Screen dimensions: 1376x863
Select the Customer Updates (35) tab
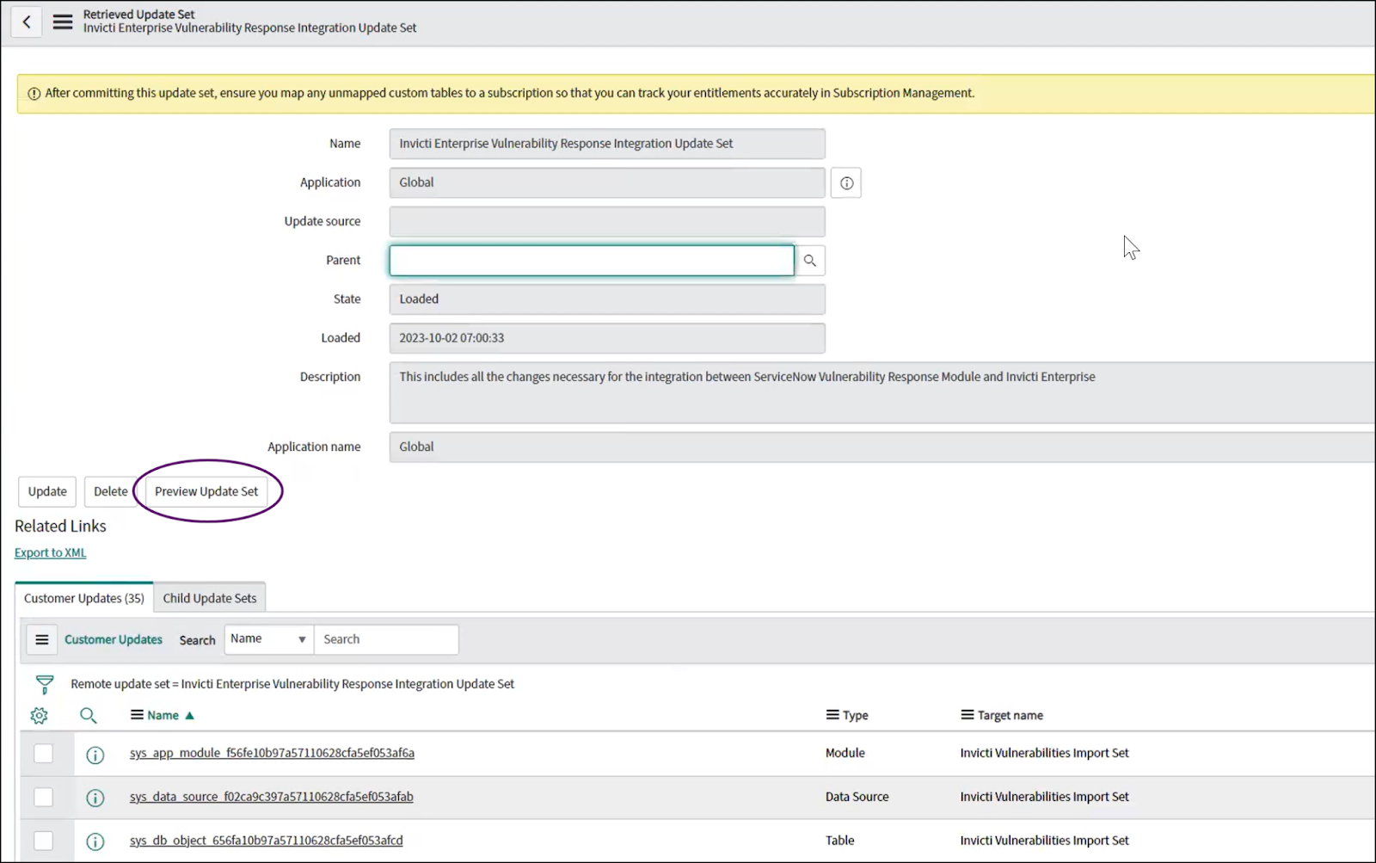pos(83,597)
